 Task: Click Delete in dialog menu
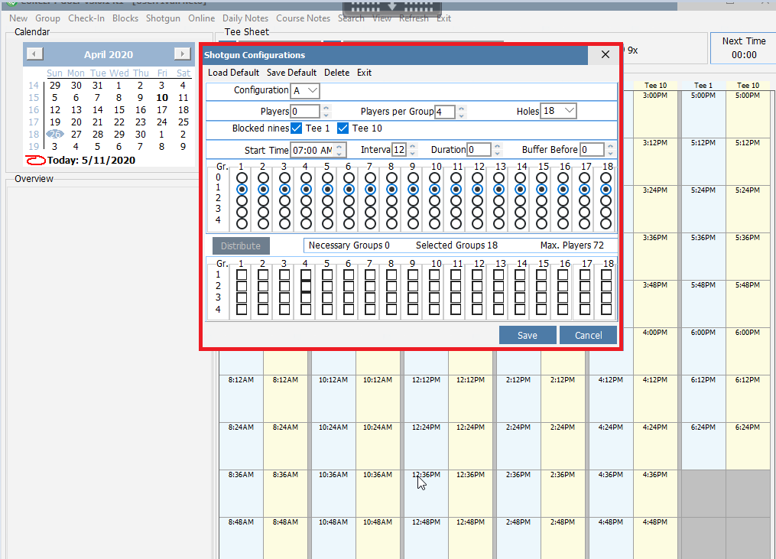click(336, 73)
